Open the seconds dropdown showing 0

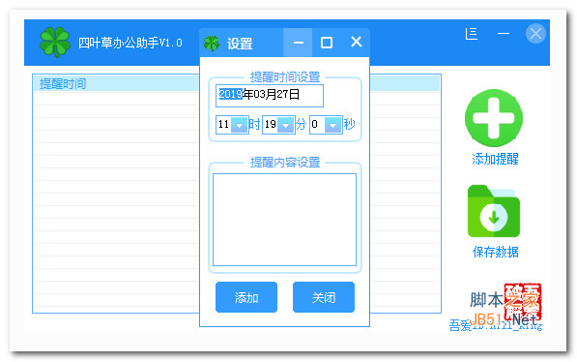click(333, 125)
